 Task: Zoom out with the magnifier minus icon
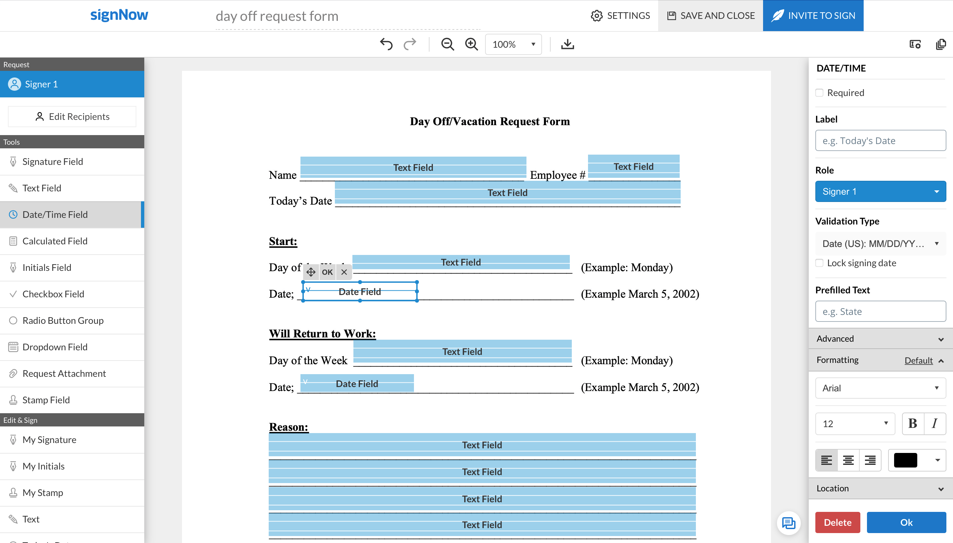(447, 44)
